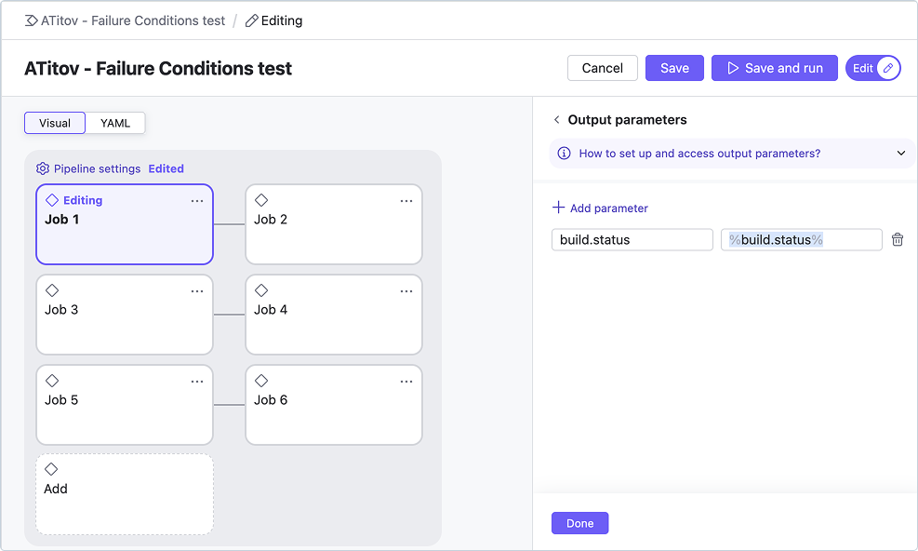This screenshot has width=918, height=551.
Task: Open Job 6 three-dot options menu
Action: [406, 382]
